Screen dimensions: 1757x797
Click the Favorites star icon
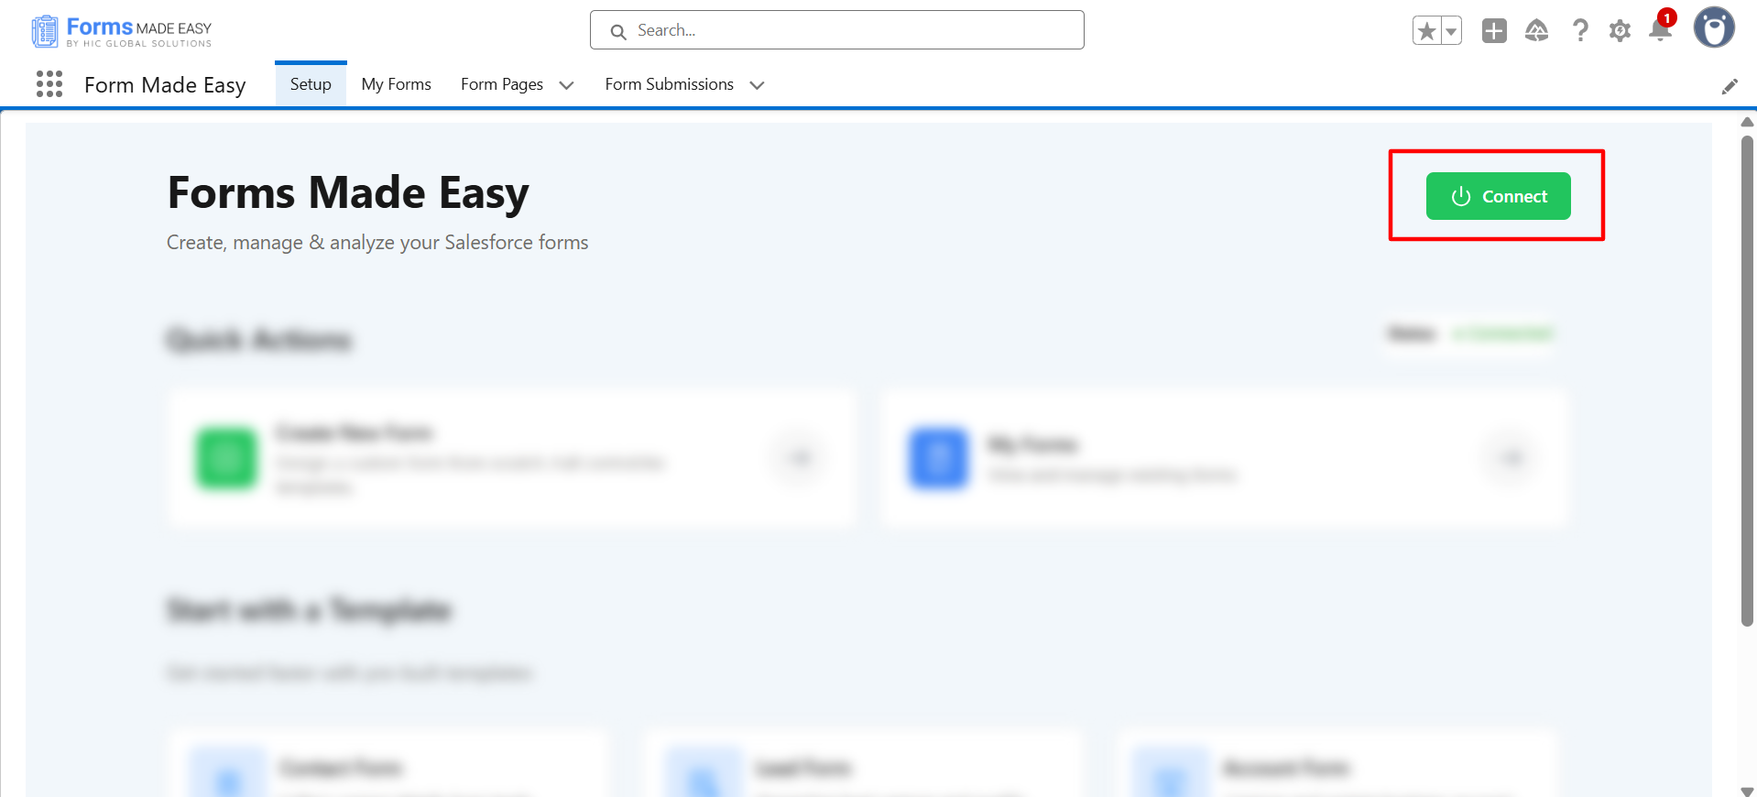click(1425, 31)
